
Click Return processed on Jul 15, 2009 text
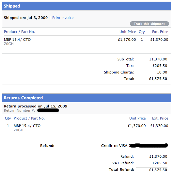click(36, 106)
